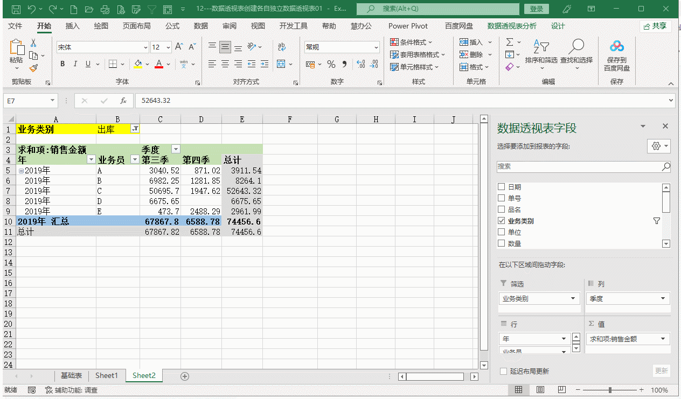Click the field search box 搜索
Image resolution: width=681 pixels, height=399 pixels.
pyautogui.click(x=583, y=167)
